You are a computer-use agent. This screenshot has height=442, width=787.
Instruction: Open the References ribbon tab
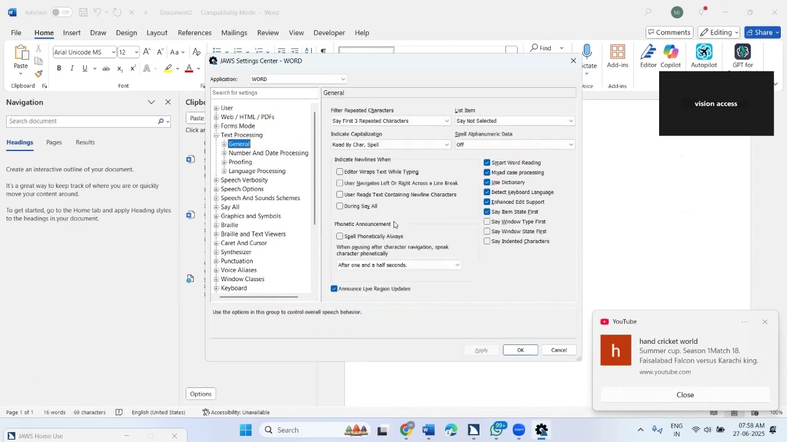(x=195, y=33)
